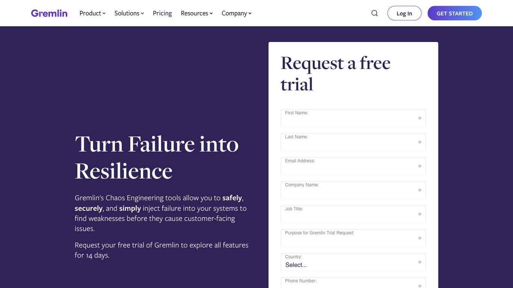Expand the Company menu

tap(237, 13)
